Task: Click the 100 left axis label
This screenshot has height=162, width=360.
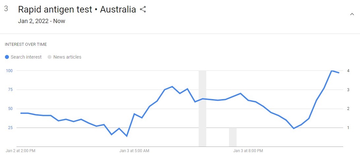Action: (8, 70)
